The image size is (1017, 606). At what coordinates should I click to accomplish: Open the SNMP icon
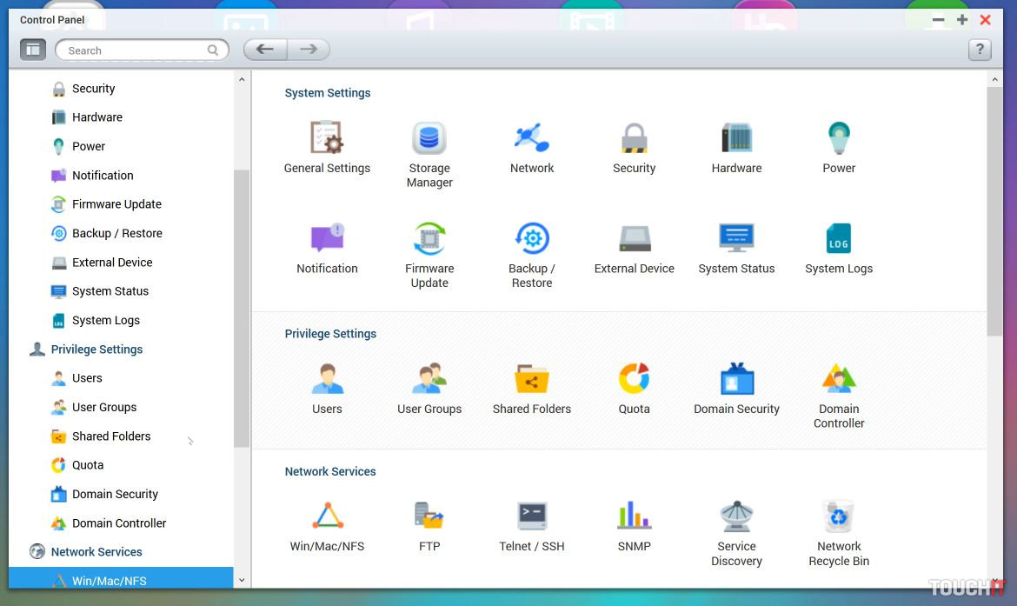coord(634,516)
